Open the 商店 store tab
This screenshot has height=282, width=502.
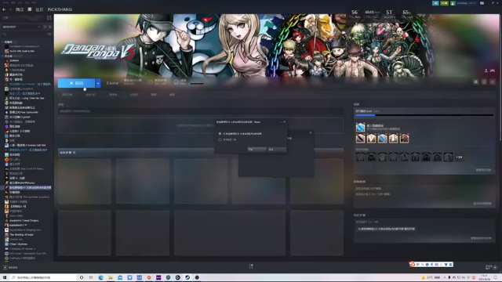(20, 9)
